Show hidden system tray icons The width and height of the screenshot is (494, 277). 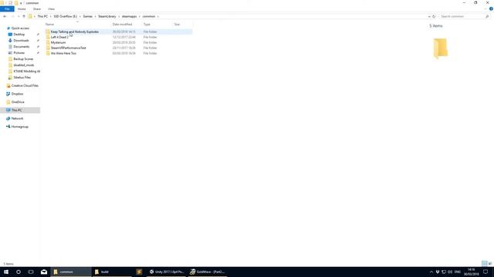tap(431, 272)
